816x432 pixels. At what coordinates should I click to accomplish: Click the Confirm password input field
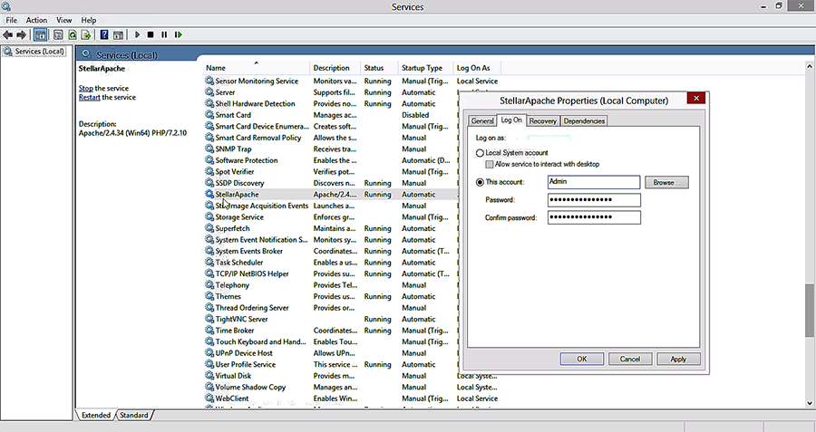tap(594, 217)
